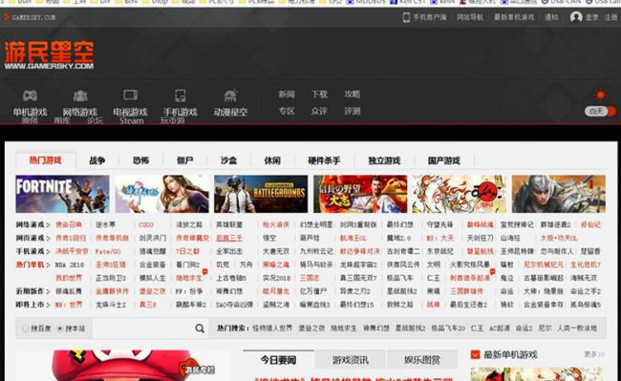621x381 pixels.
Task: Open the 最终幻想15 game link
Action: (x=356, y=305)
